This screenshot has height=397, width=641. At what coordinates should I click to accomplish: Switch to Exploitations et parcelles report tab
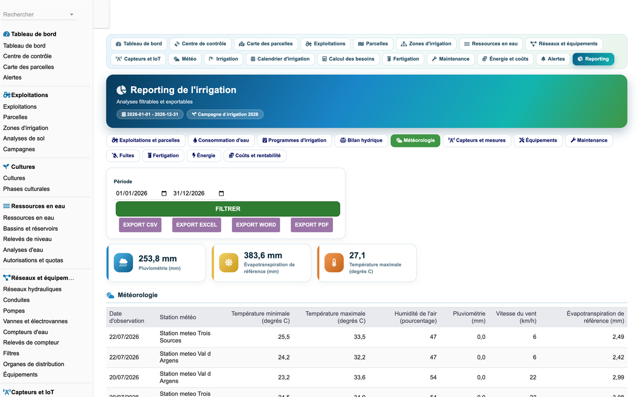146,141
